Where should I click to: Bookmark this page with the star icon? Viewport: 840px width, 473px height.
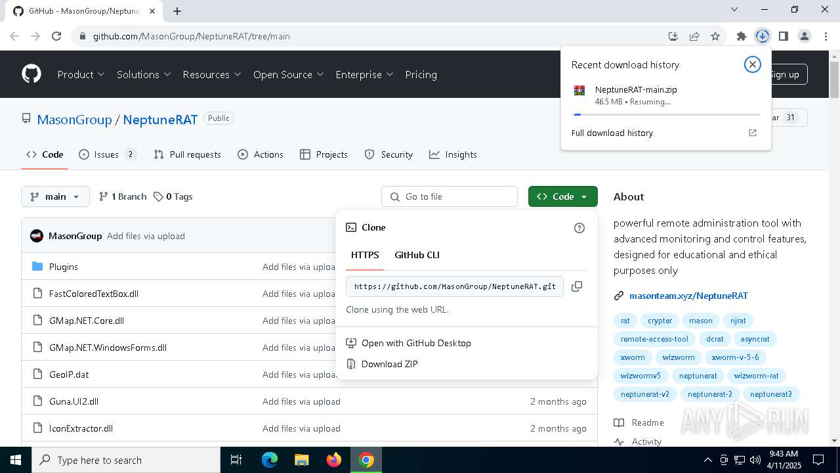[715, 37]
